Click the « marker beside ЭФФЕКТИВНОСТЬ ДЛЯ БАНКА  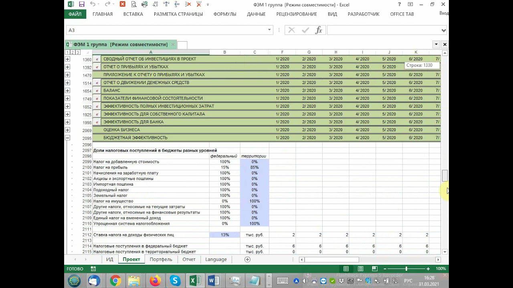97,122
